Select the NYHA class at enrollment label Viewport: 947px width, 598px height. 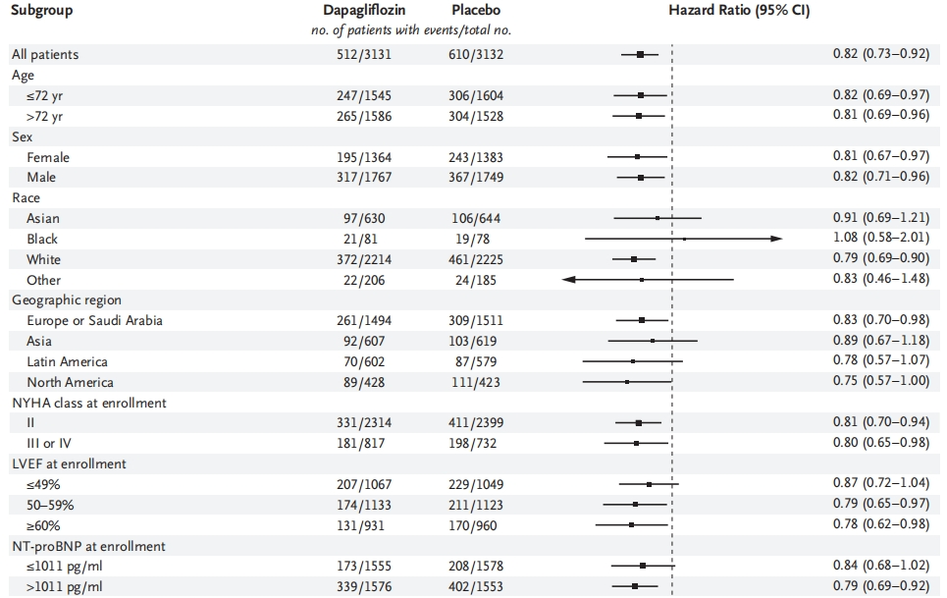coord(88,403)
